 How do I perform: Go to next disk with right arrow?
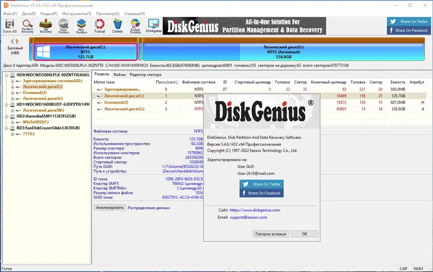[17, 41]
